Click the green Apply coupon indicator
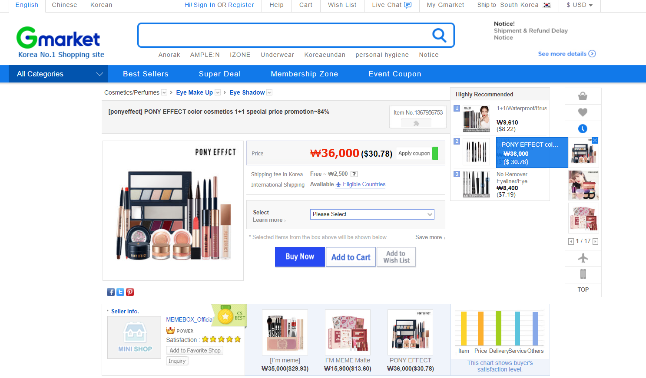Viewport: 646px width, 378px height. (435, 153)
